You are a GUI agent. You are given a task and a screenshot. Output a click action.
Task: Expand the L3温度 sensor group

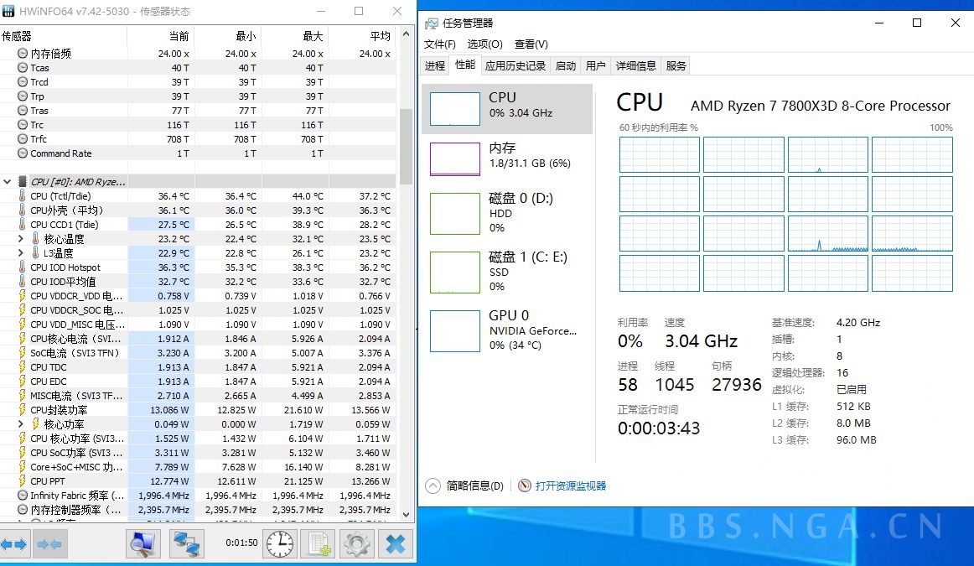[x=18, y=252]
